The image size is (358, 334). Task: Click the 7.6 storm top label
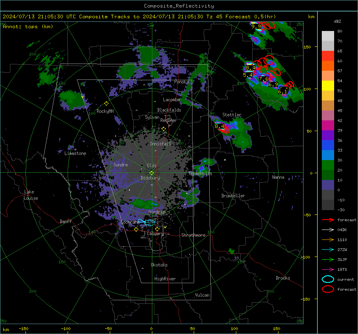tap(264, 79)
